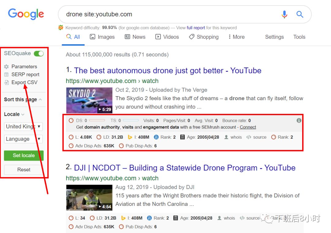Toggle the SEOquake switch off
The width and height of the screenshot is (331, 233).
point(39,54)
